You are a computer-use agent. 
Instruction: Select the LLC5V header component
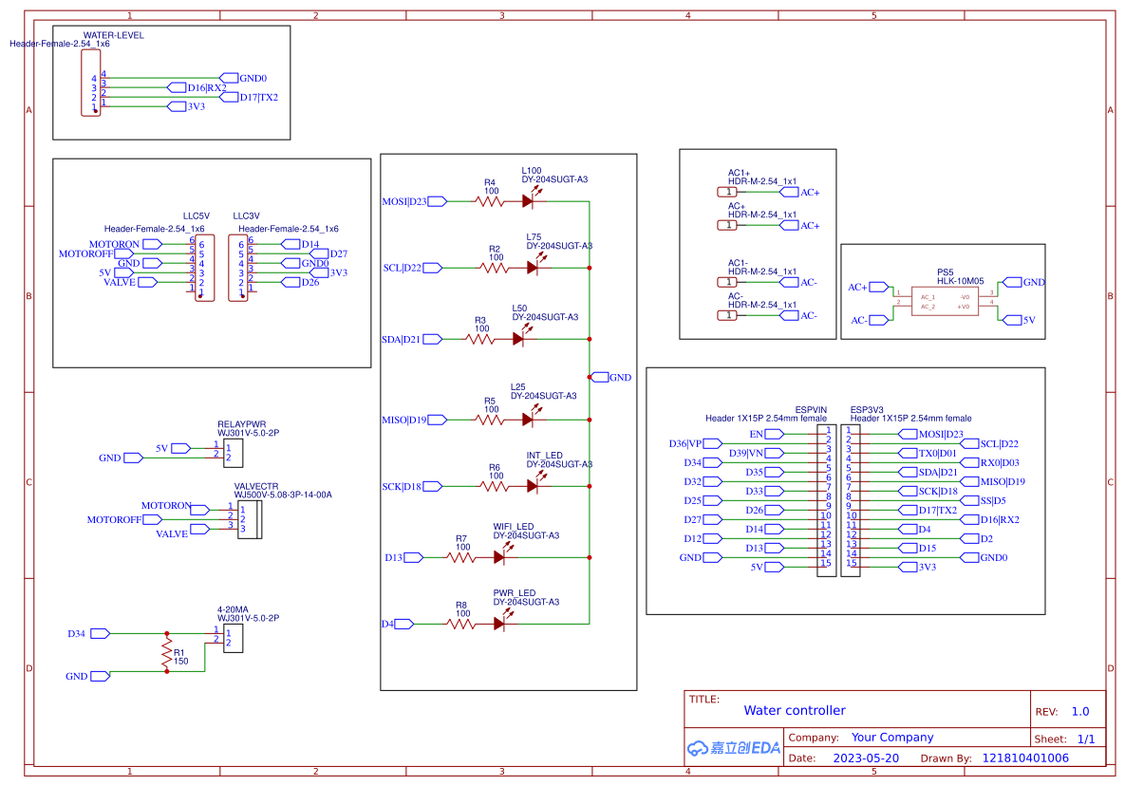(x=204, y=268)
